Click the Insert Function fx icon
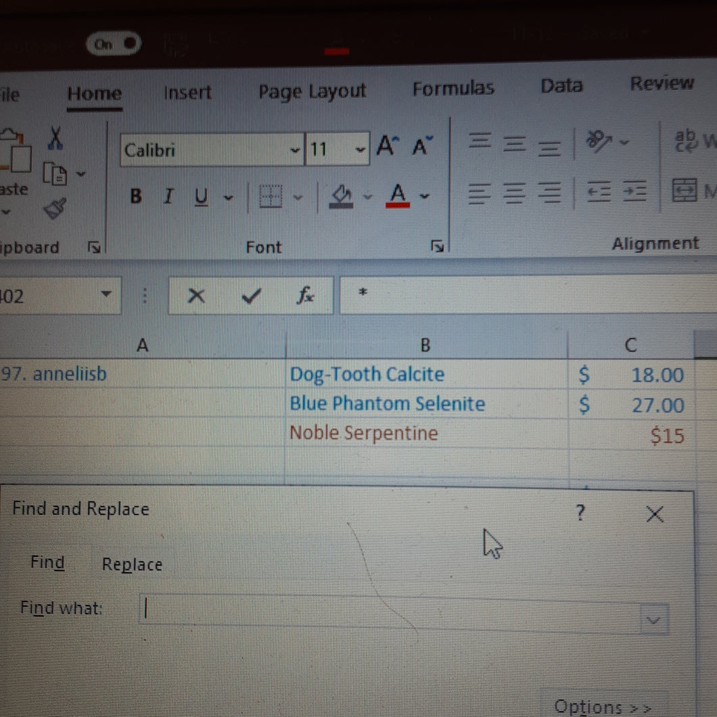The width and height of the screenshot is (717, 717). pos(305,295)
